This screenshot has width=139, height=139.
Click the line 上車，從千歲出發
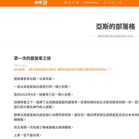pyautogui.click(x=28, y=135)
